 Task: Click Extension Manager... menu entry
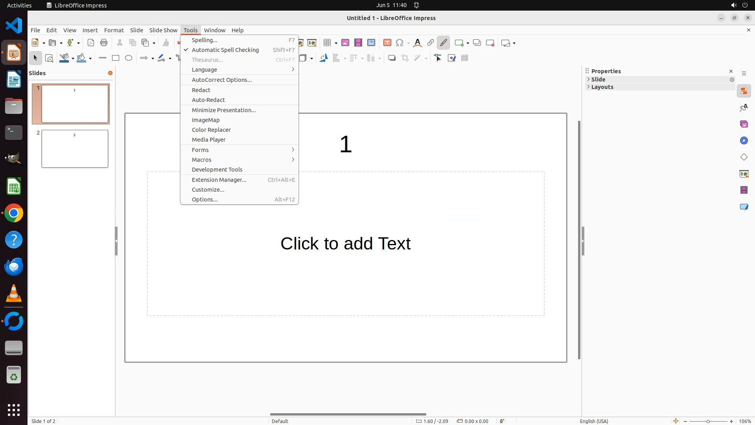coord(219,180)
